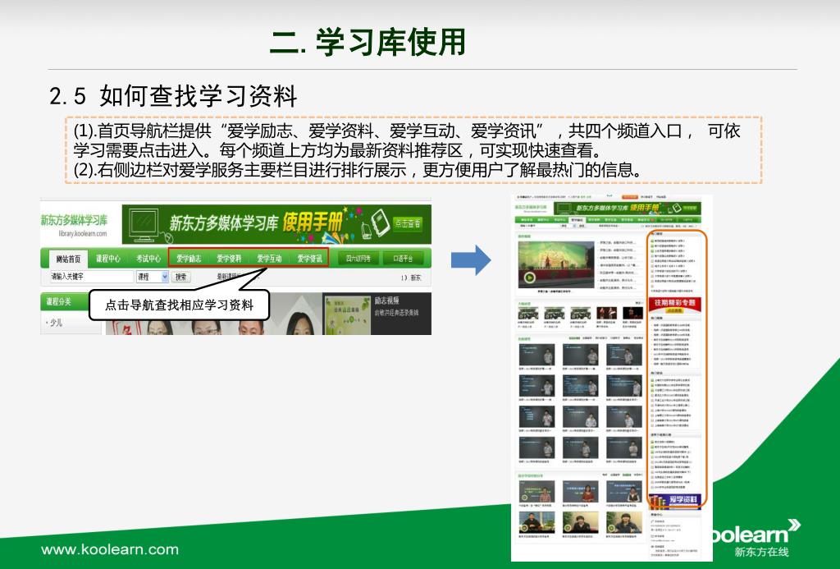Click the slide title 二.学习库使用

(x=368, y=43)
